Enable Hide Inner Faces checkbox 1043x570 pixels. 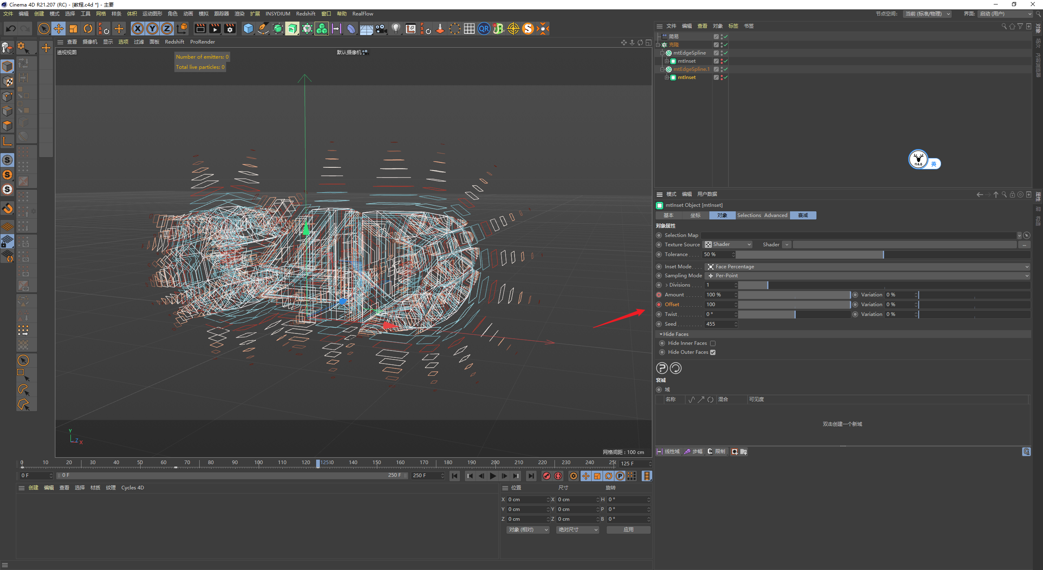point(713,343)
